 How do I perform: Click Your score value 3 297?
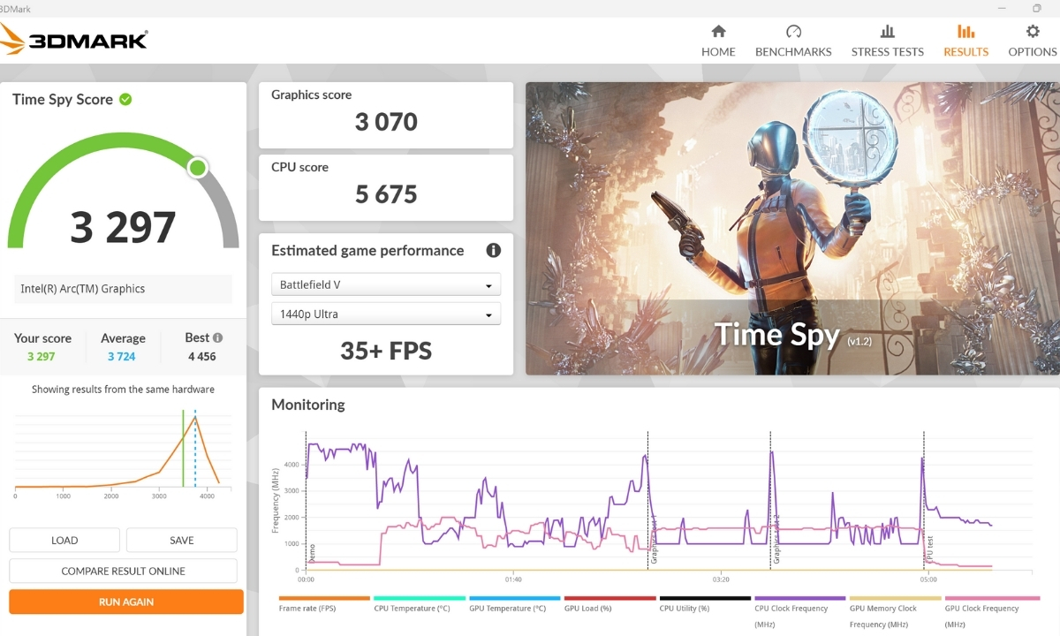tap(42, 356)
